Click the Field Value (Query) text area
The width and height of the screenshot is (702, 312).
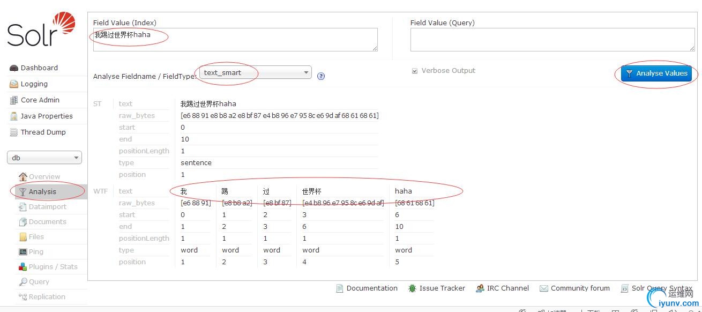click(552, 40)
